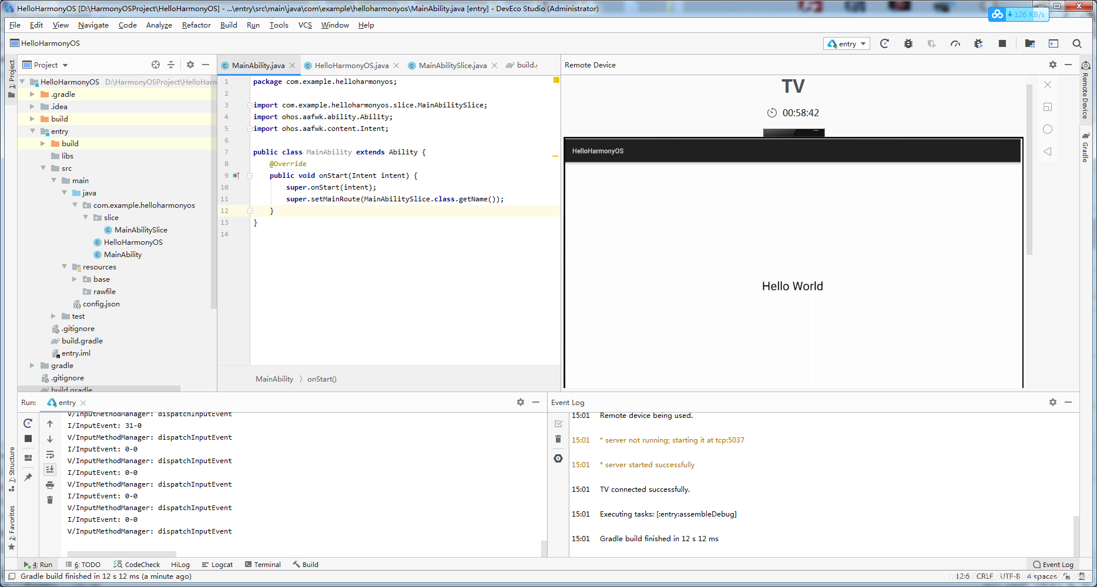
Task: Toggle Favorites tool window side tab
Action: [11, 528]
